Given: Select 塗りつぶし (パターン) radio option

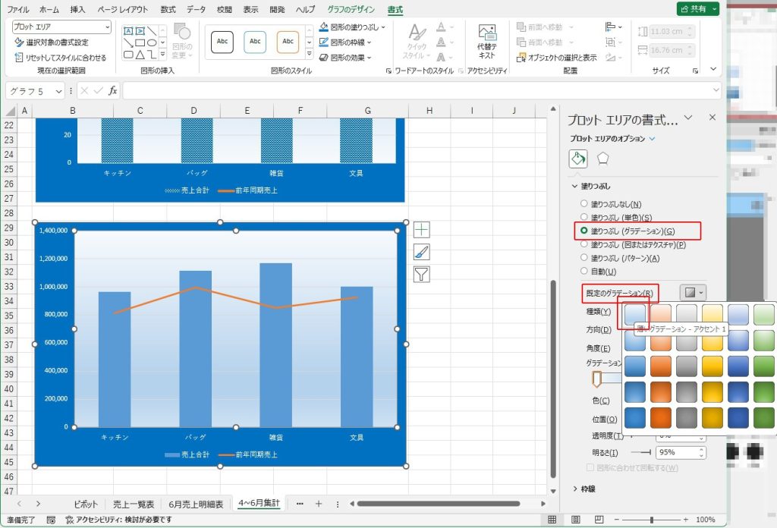Looking at the screenshot, I should 584,258.
